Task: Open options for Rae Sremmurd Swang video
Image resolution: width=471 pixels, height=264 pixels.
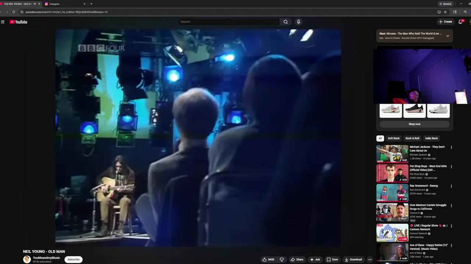Action: click(451, 186)
